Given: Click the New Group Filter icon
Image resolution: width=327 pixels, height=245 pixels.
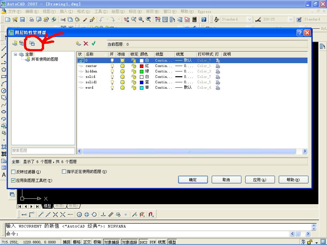Looking at the screenshot, I should point(22,43).
